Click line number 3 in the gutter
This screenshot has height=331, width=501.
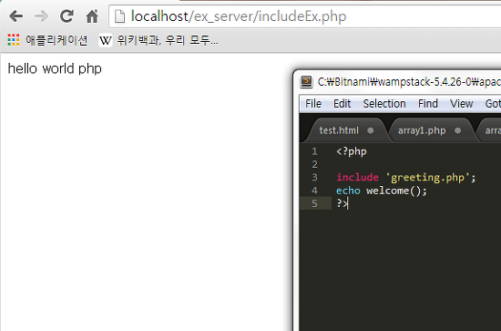(x=315, y=177)
